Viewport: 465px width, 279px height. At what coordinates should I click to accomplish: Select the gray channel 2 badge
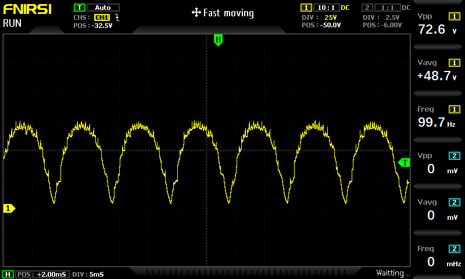pyautogui.click(x=367, y=8)
